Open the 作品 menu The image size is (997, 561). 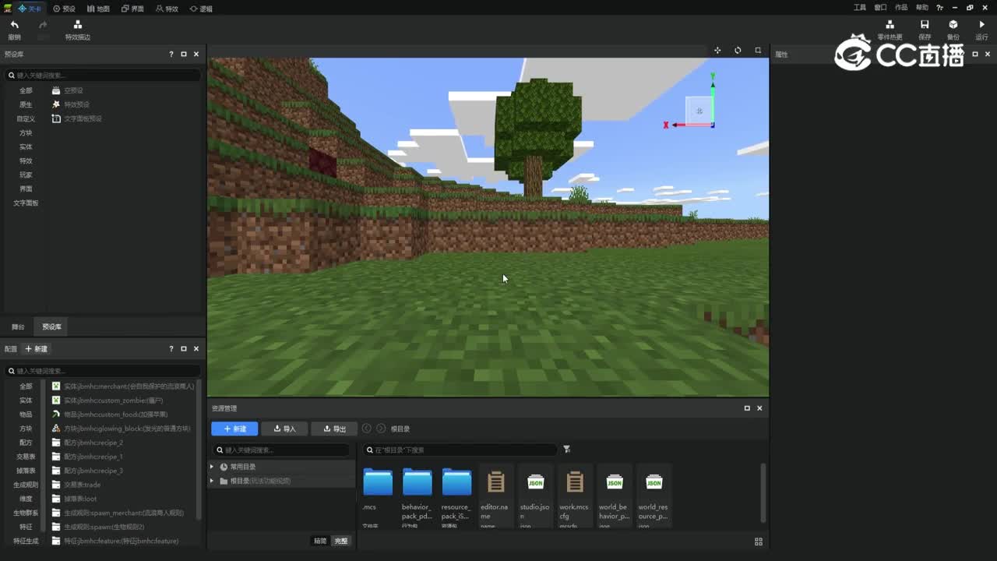pyautogui.click(x=901, y=8)
